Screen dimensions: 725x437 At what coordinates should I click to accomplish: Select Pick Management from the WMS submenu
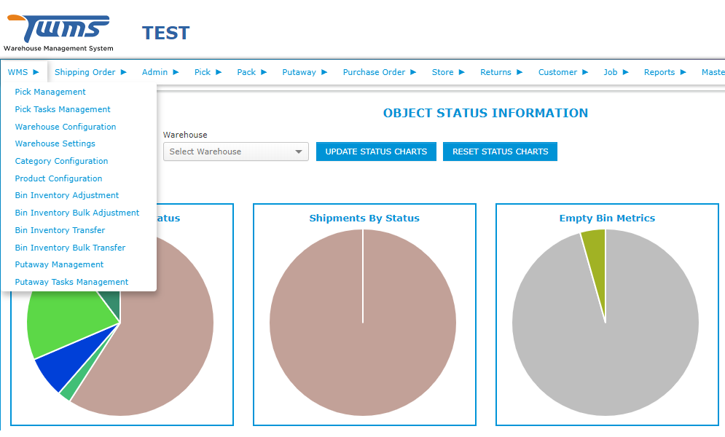coord(49,92)
